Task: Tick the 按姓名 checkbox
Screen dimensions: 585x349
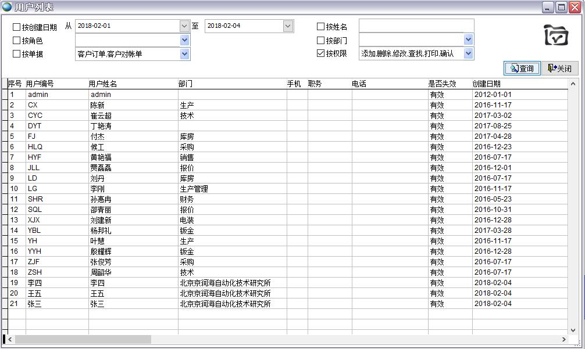Action: pyautogui.click(x=320, y=27)
